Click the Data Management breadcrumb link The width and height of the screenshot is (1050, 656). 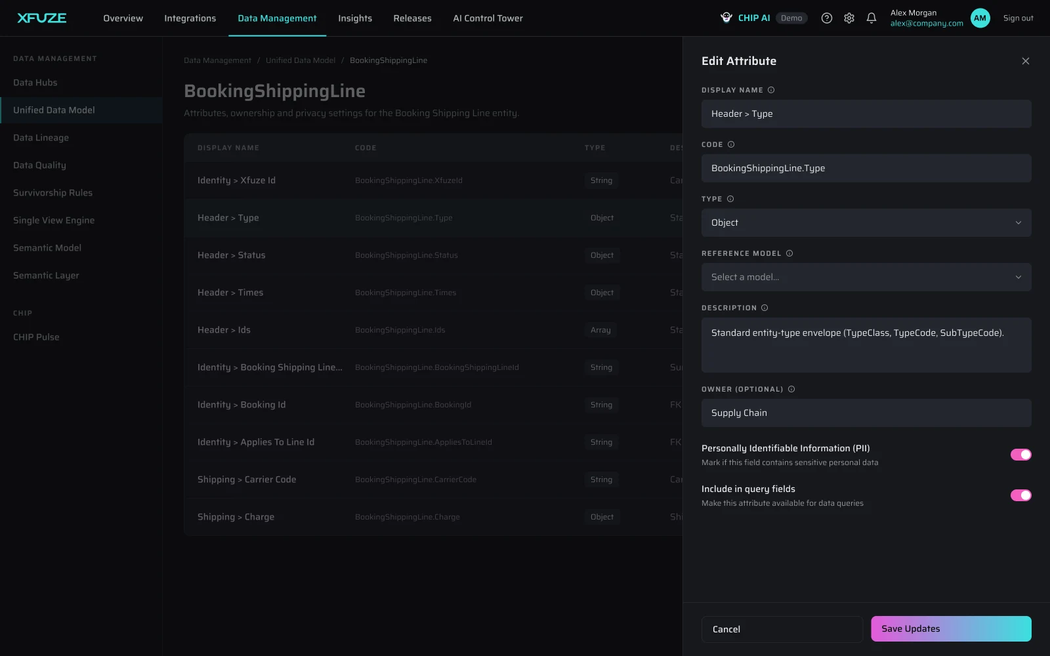217,60
